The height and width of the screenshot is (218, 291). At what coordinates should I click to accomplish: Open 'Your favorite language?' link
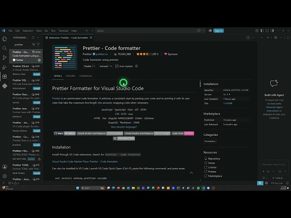point(124,127)
